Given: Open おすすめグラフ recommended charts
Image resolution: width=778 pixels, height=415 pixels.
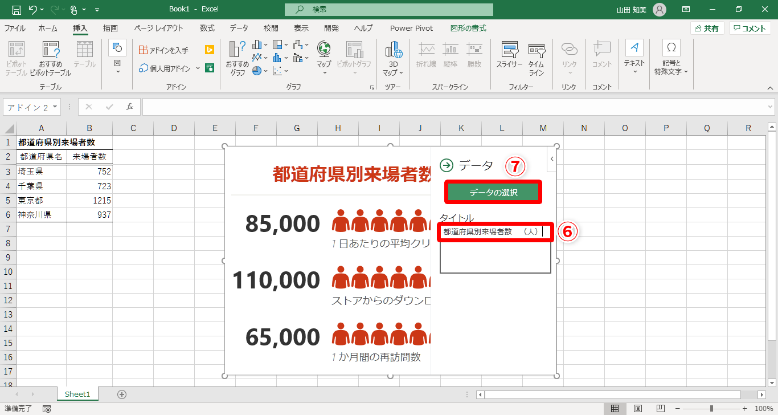Looking at the screenshot, I should click(x=237, y=59).
